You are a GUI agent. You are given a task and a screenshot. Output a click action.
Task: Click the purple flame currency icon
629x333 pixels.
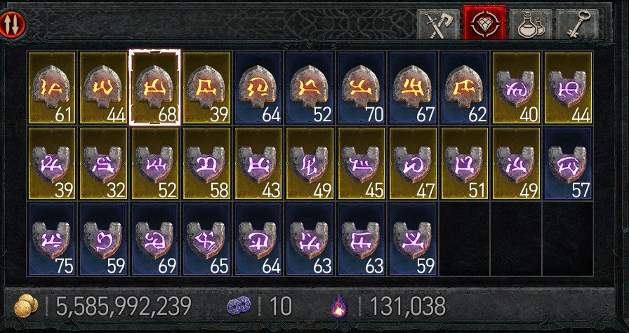(x=339, y=306)
